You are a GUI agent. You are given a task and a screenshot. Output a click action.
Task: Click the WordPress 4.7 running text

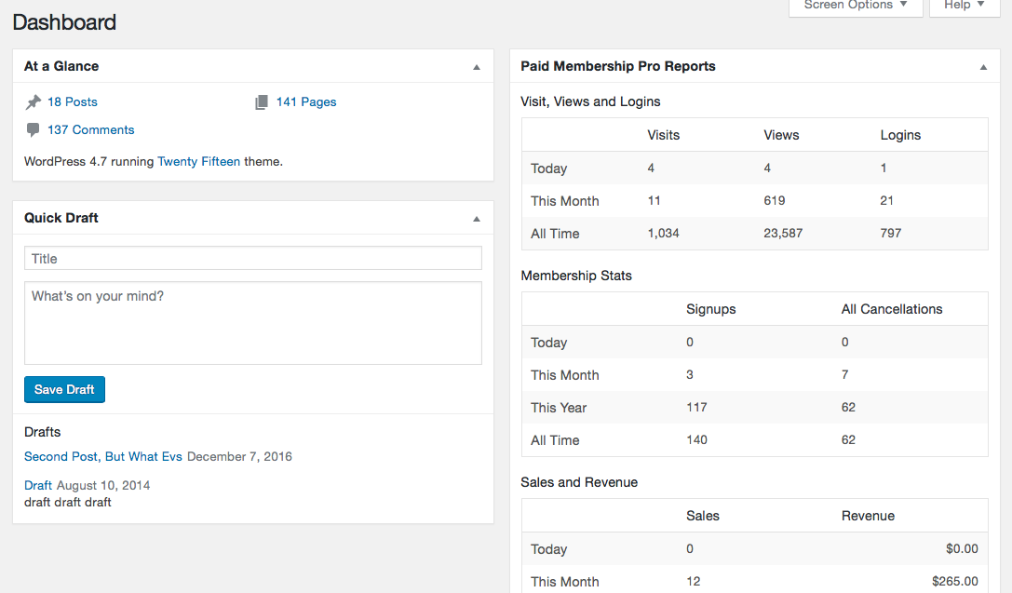(x=89, y=161)
